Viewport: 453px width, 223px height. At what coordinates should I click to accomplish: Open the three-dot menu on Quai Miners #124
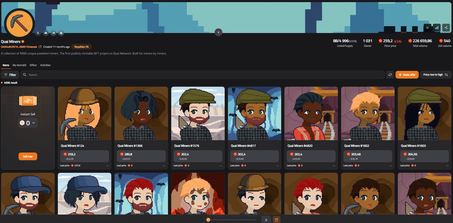[x=107, y=166]
